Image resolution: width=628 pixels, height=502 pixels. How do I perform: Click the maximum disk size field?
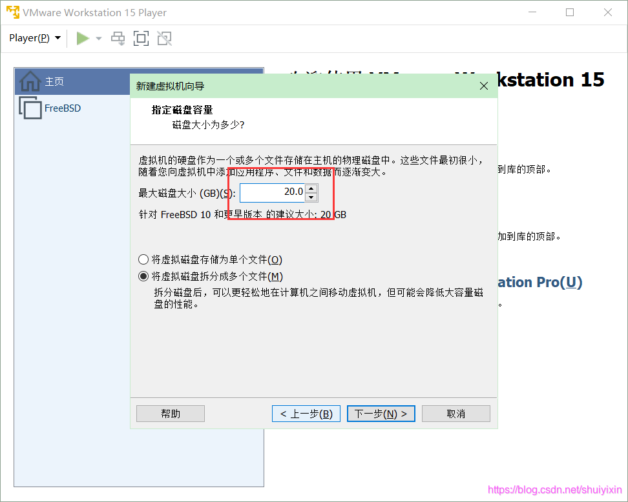coord(273,192)
